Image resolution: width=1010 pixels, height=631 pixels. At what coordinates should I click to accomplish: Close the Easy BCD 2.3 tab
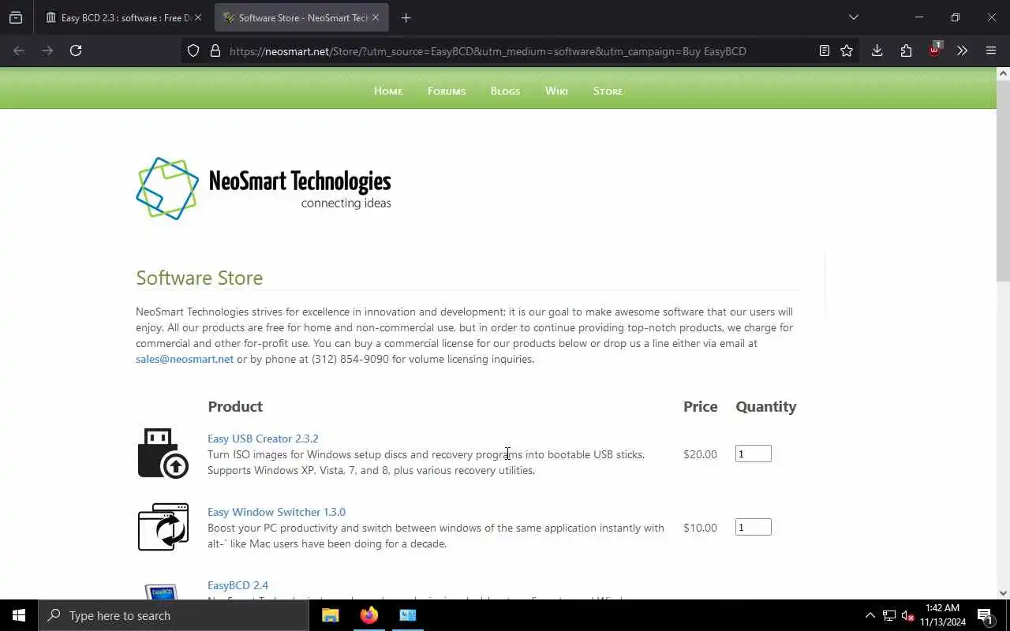point(197,17)
